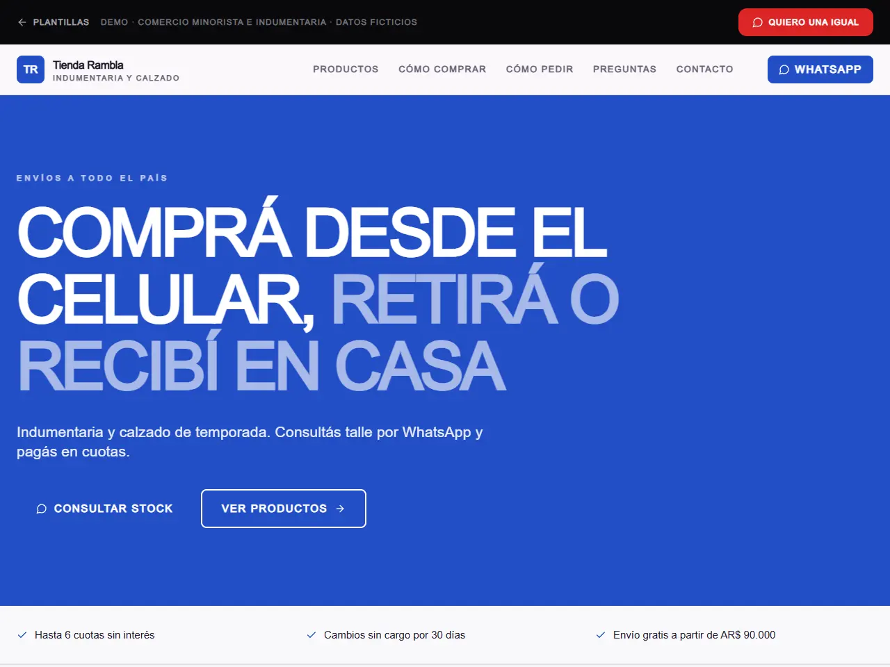
Task: Open the Cómo comprar section
Action: [x=442, y=69]
